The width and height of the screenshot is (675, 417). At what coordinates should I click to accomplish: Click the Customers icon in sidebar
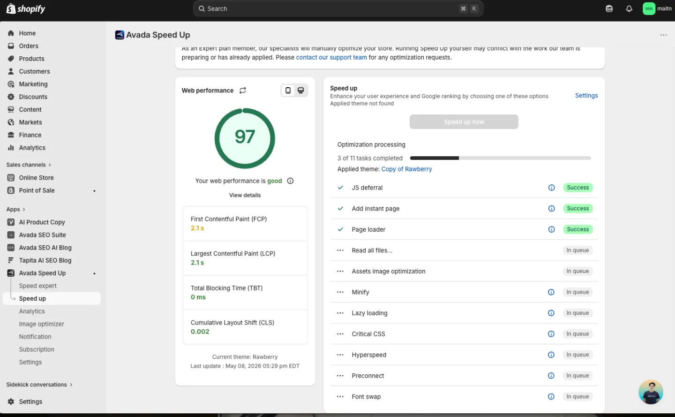coord(11,71)
